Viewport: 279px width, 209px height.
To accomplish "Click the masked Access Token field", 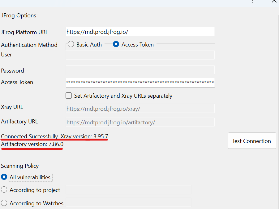I will 140,82.
